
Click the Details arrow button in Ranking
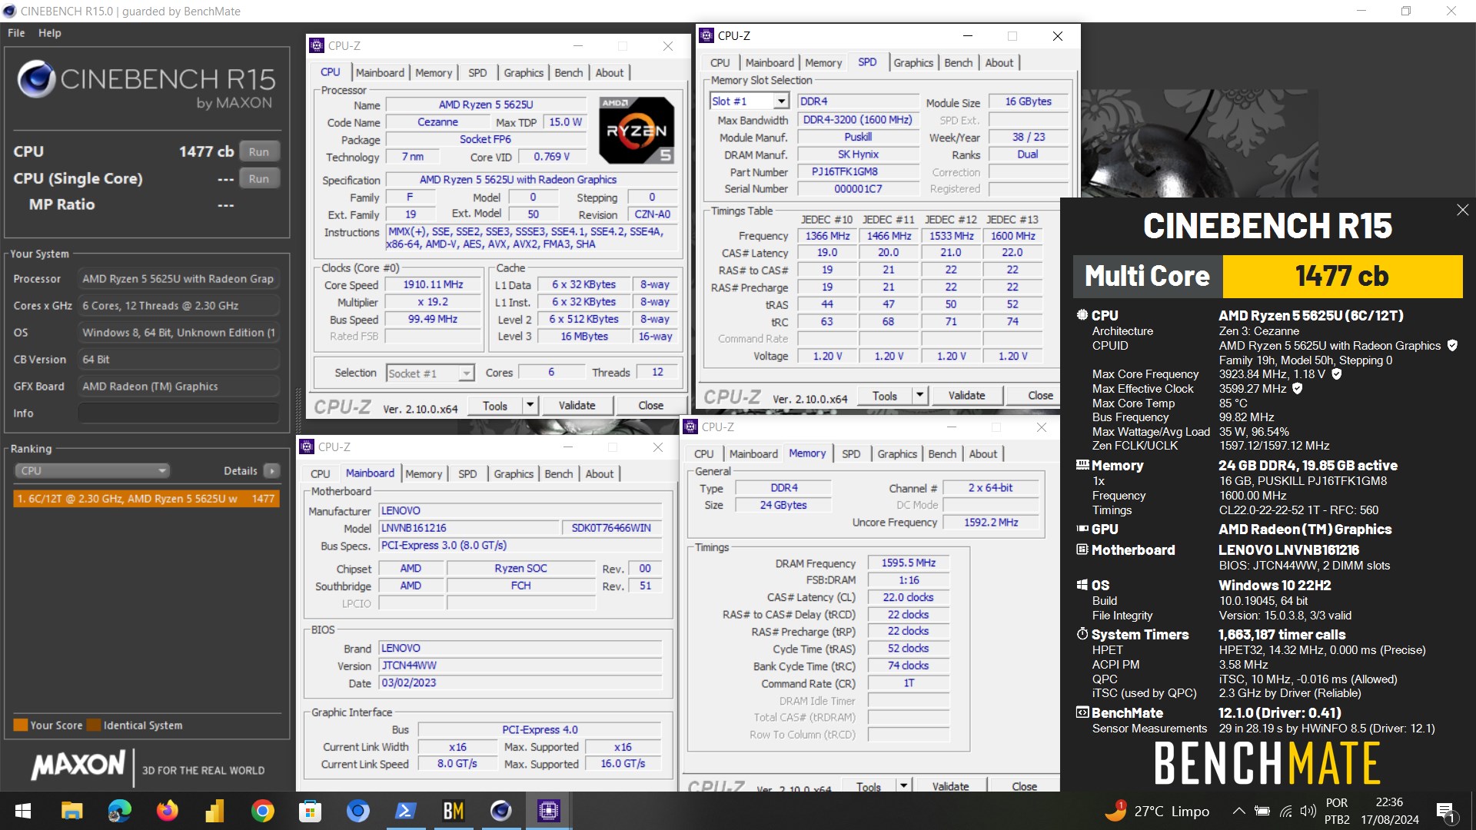click(271, 470)
